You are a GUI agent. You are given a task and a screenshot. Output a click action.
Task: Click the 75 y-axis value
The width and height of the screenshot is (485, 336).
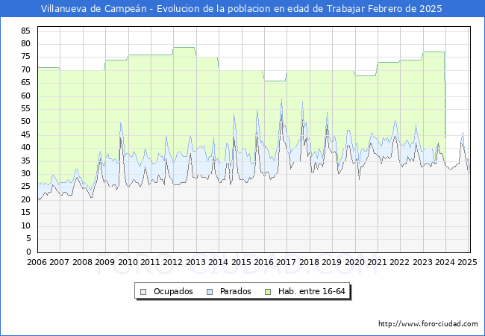pos(25,57)
